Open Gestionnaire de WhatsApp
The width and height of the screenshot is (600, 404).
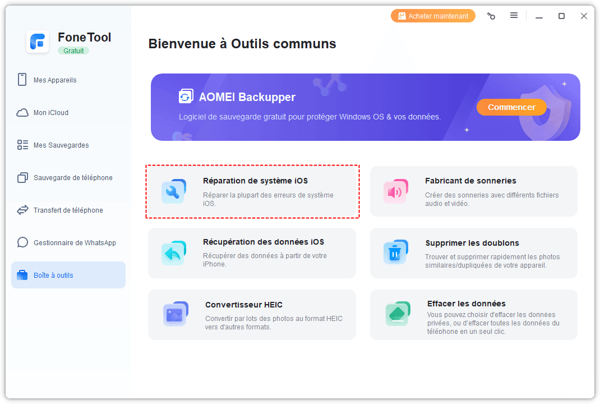(x=75, y=243)
